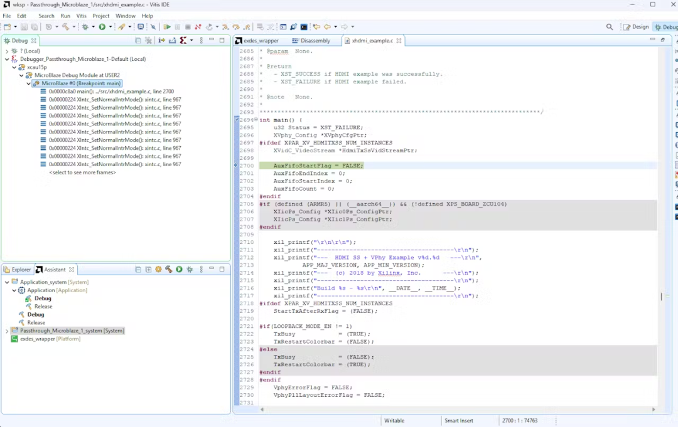
Task: Click Collapse All icon in Debug view toolbar
Action: (x=138, y=41)
